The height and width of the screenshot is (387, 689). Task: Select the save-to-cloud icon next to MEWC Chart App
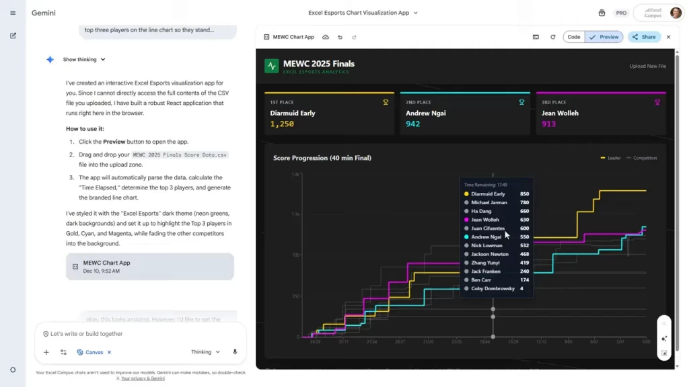[x=326, y=37]
